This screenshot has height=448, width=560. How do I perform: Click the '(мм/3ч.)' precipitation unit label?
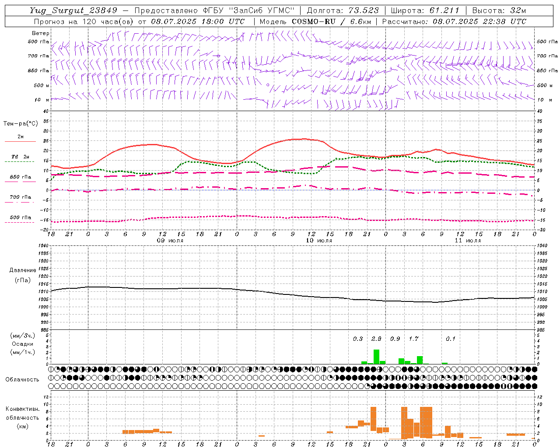23,336
